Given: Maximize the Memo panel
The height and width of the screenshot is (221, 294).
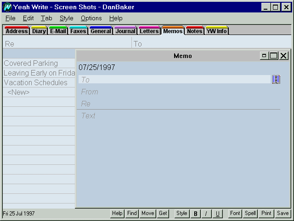Looking at the screenshot, I should [x=274, y=56].
